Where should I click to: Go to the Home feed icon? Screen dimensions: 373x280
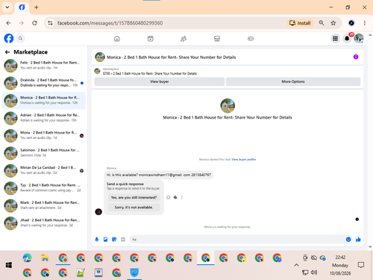point(117,39)
